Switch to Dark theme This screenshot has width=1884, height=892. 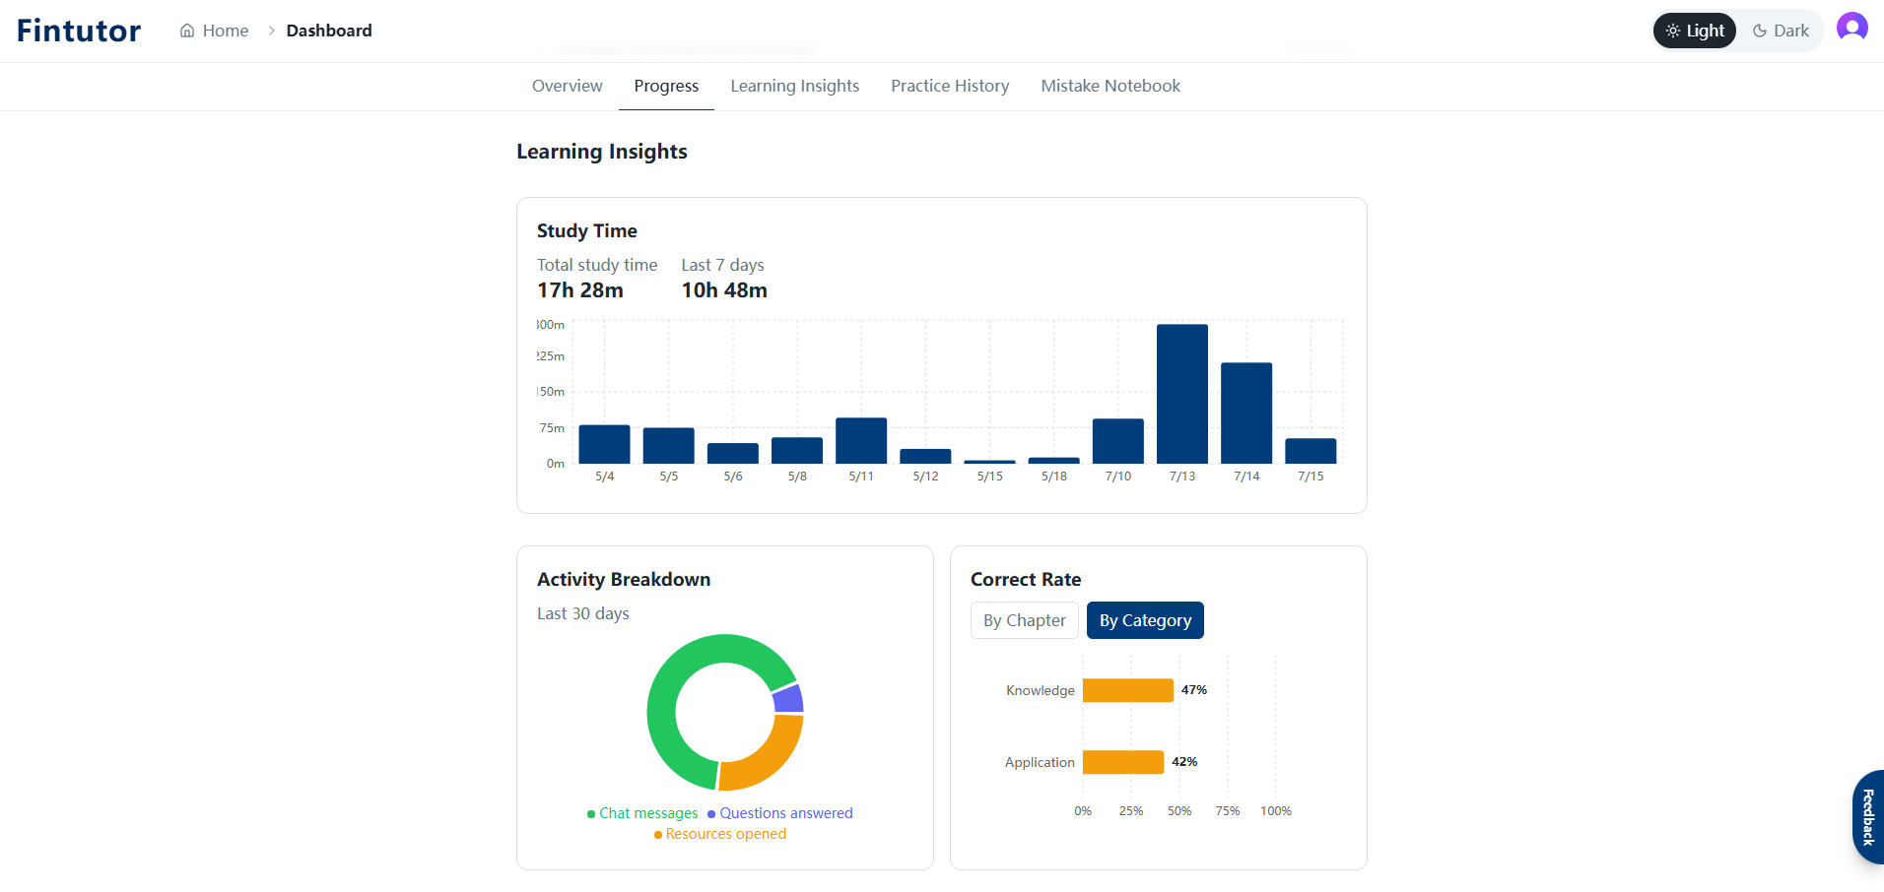[x=1781, y=31]
